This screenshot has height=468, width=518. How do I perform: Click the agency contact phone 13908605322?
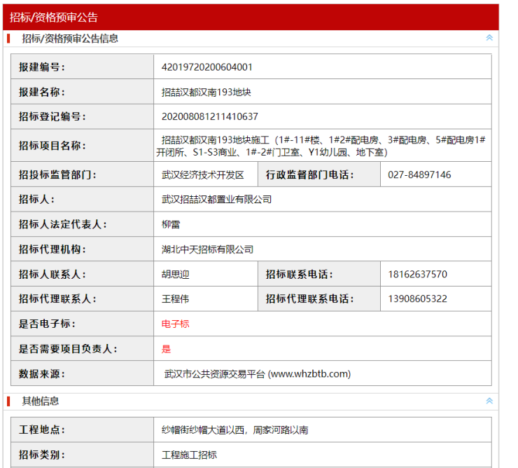417,298
